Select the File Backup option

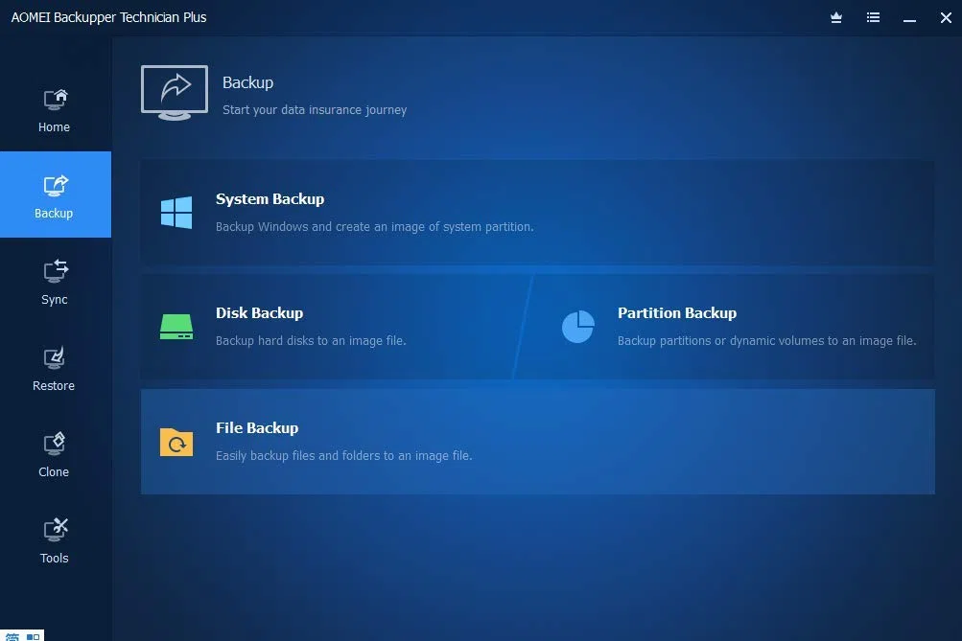coord(537,441)
